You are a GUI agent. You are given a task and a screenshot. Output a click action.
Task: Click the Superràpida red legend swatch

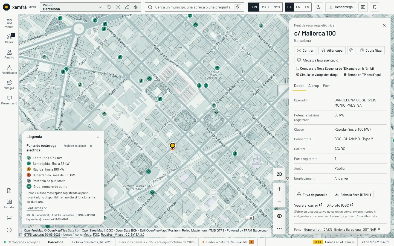click(29, 175)
